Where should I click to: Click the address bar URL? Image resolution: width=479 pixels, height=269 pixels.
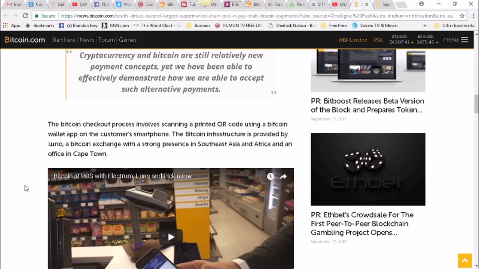coord(258,16)
